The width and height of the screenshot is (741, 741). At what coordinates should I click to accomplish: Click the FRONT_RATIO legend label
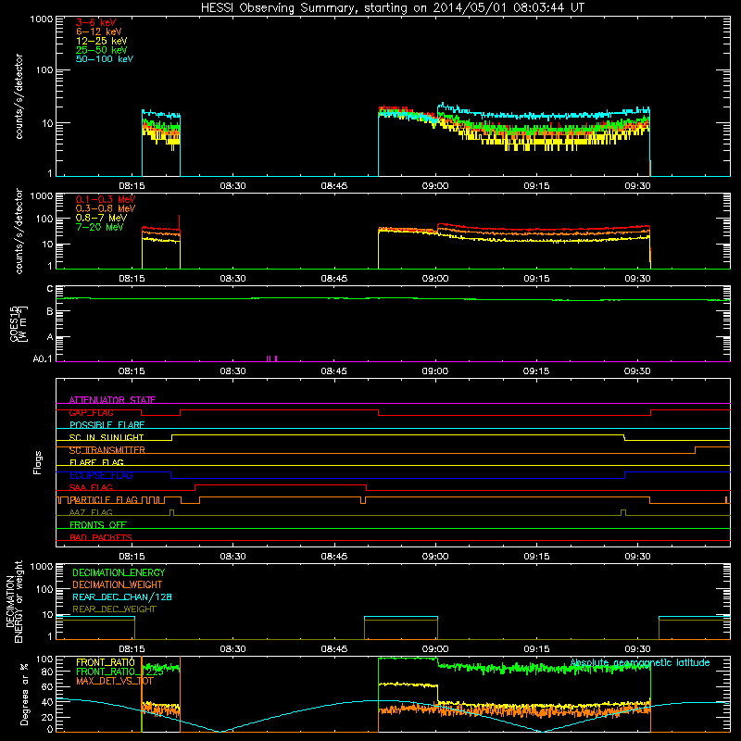coord(106,662)
